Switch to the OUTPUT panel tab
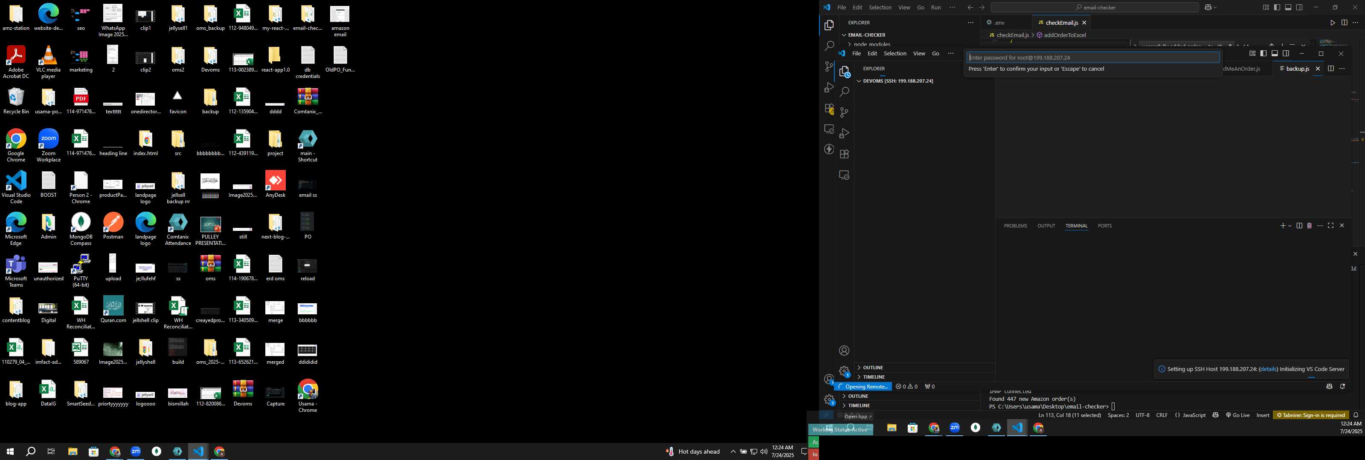The width and height of the screenshot is (1365, 460). click(x=1046, y=226)
